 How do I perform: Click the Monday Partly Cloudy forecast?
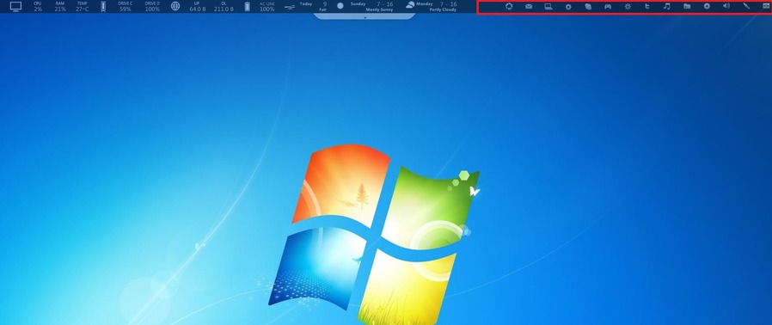pyautogui.click(x=437, y=6)
